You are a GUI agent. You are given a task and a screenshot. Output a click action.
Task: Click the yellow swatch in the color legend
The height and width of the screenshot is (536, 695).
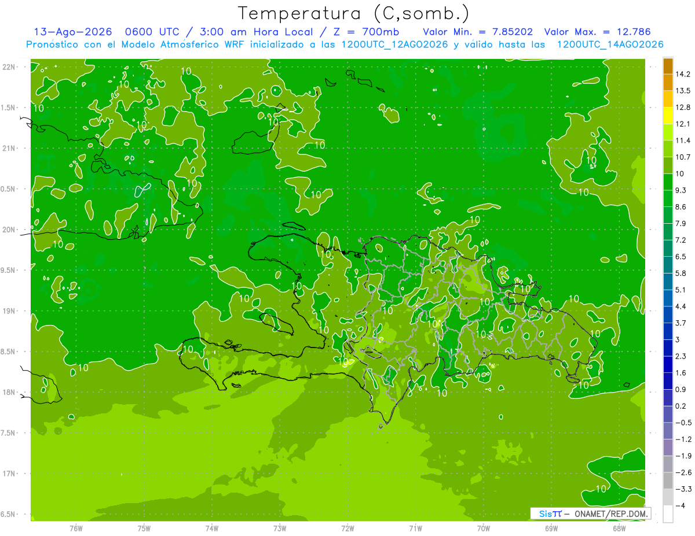pyautogui.click(x=668, y=114)
